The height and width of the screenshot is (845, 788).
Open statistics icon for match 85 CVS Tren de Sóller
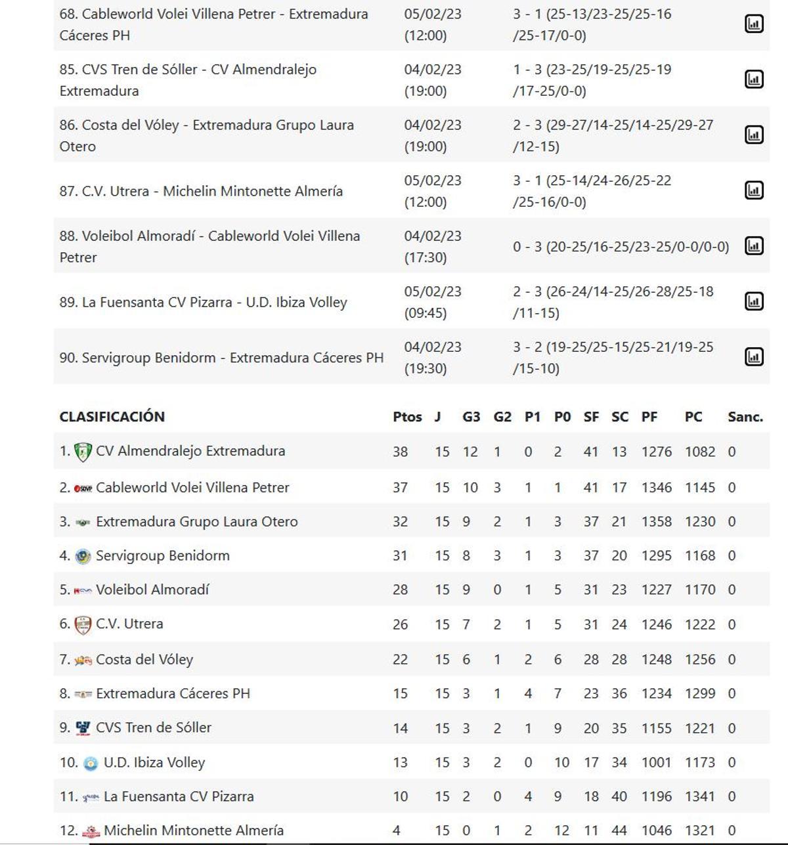[x=753, y=77]
